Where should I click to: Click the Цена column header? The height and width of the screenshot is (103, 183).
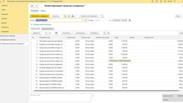tap(121, 37)
